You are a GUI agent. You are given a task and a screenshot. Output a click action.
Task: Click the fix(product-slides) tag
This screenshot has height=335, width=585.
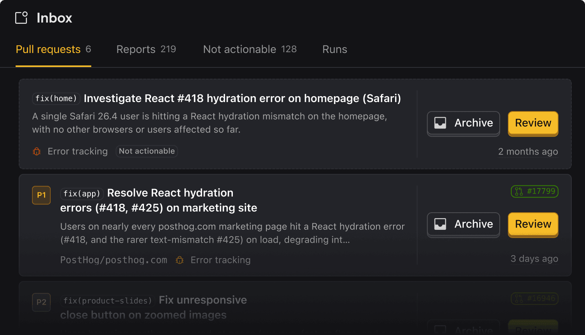click(x=108, y=301)
